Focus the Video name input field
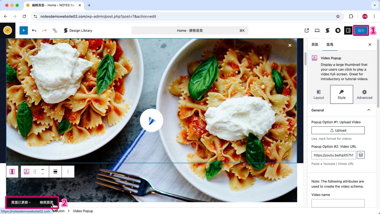The width and height of the screenshot is (380, 214). [338, 203]
